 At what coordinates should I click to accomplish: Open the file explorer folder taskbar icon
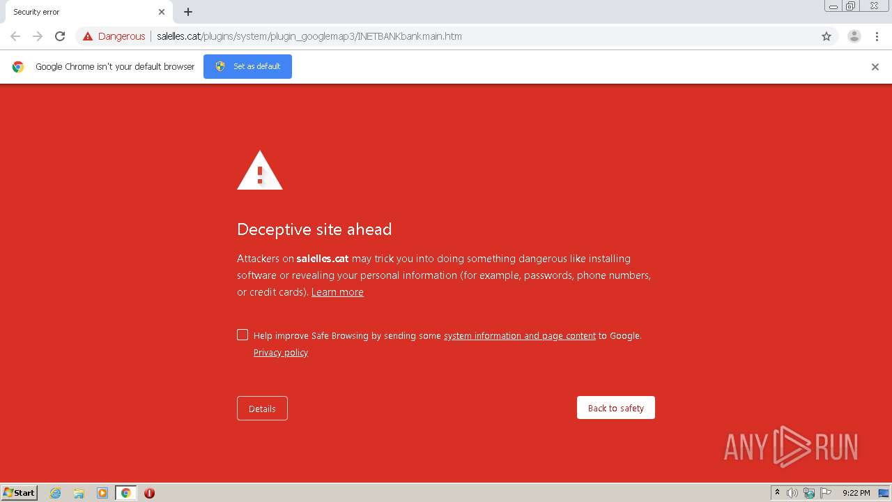(x=79, y=493)
